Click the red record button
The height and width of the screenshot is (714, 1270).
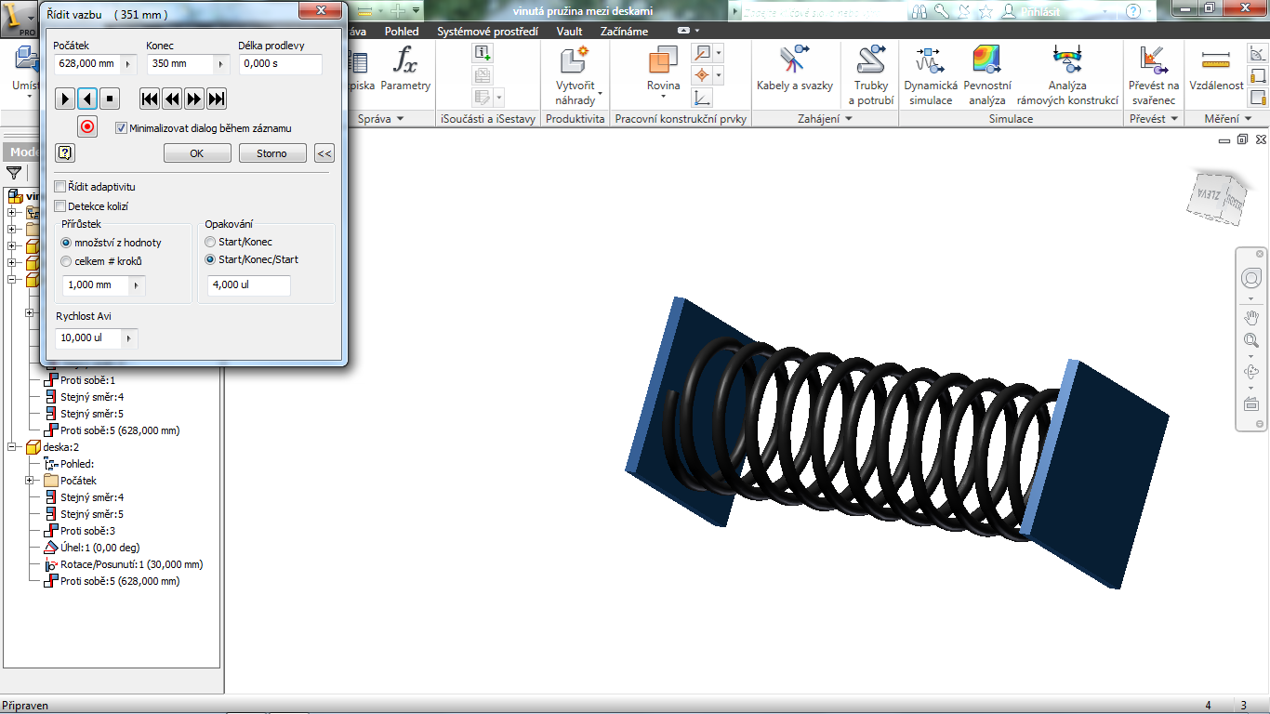pos(87,127)
